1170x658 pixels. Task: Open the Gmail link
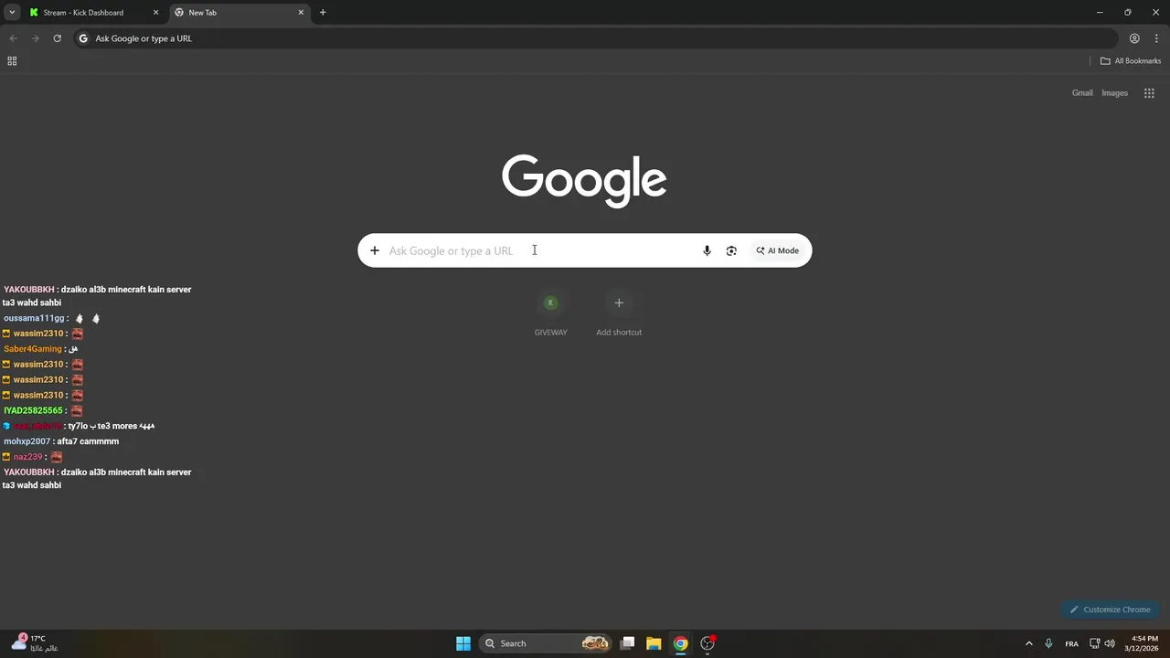[x=1082, y=93]
